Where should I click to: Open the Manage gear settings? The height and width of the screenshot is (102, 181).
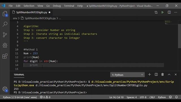coord(5,89)
